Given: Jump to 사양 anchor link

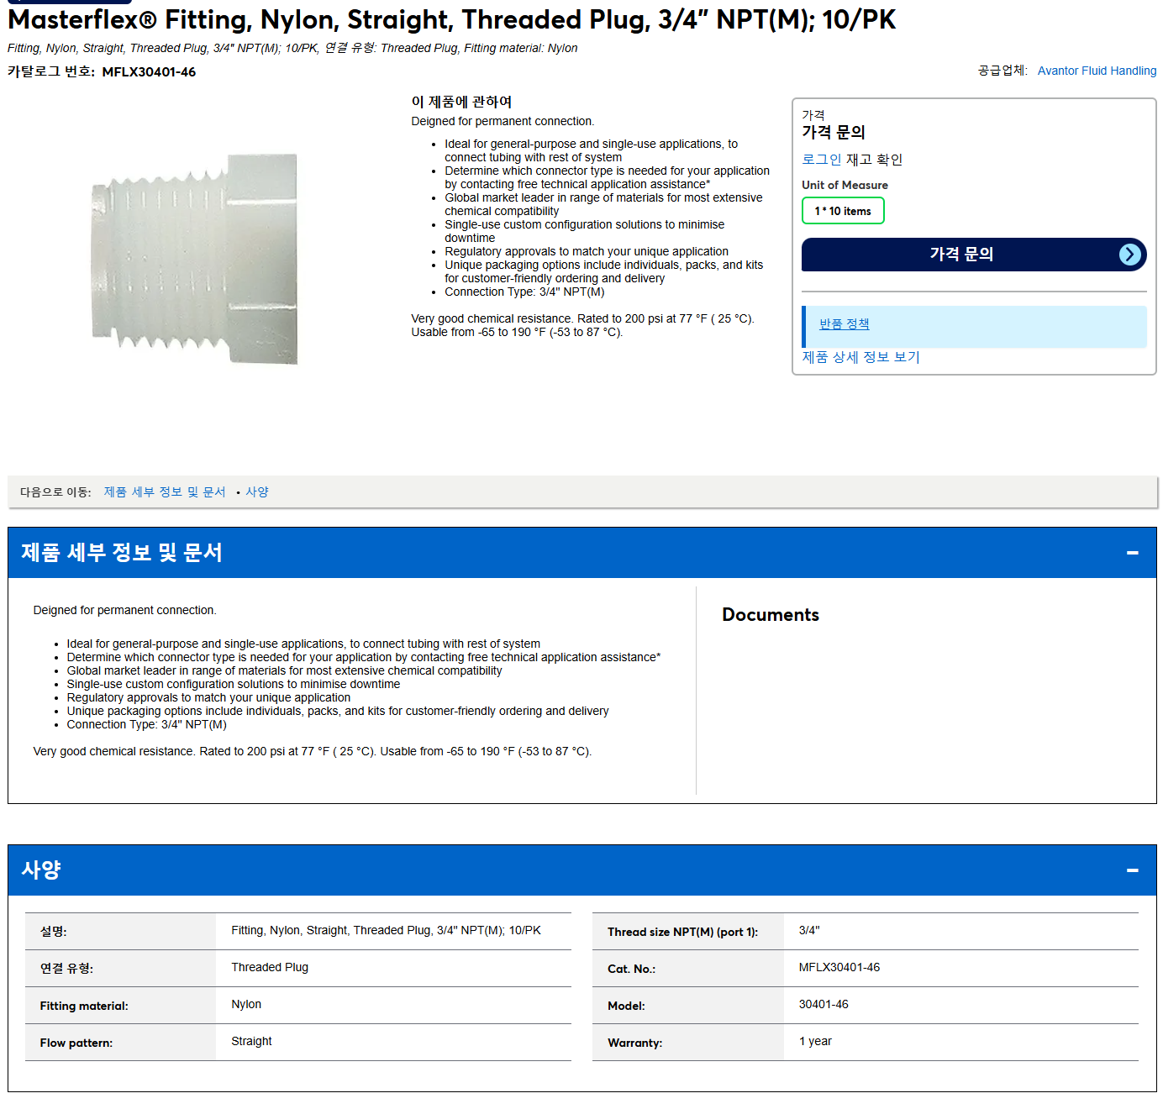Looking at the screenshot, I should 257,492.
